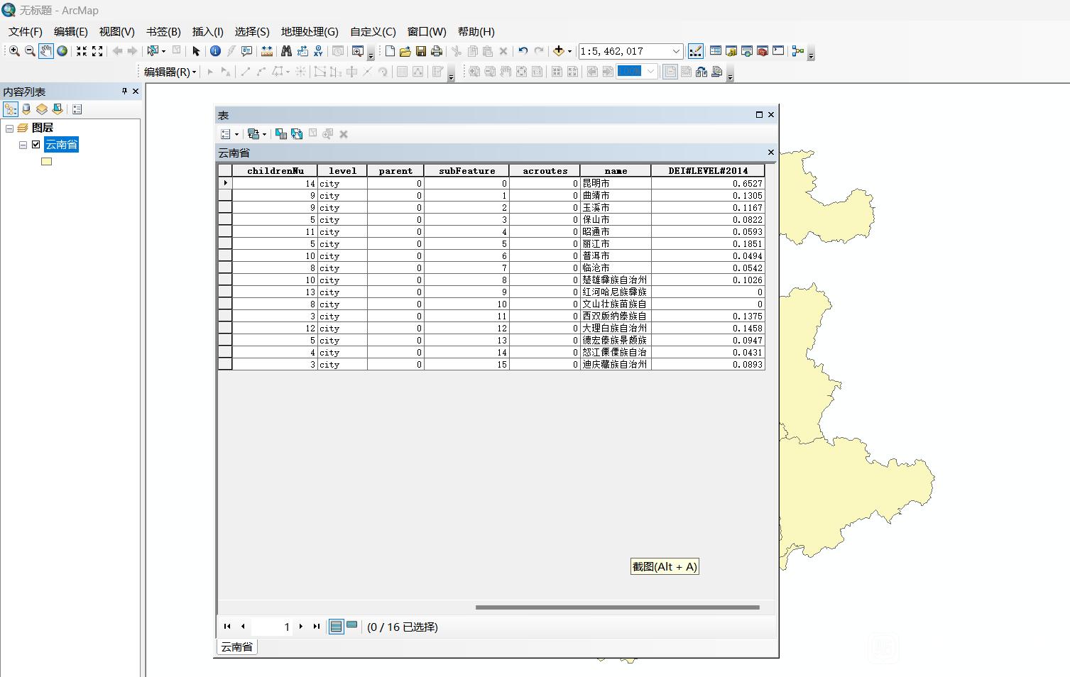Open the Search window icon

(x=747, y=51)
